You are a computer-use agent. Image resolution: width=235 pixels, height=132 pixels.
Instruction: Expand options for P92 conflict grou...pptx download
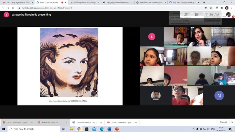[32, 122]
